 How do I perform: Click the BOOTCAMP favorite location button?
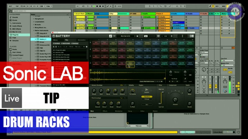click(x=66, y=43)
